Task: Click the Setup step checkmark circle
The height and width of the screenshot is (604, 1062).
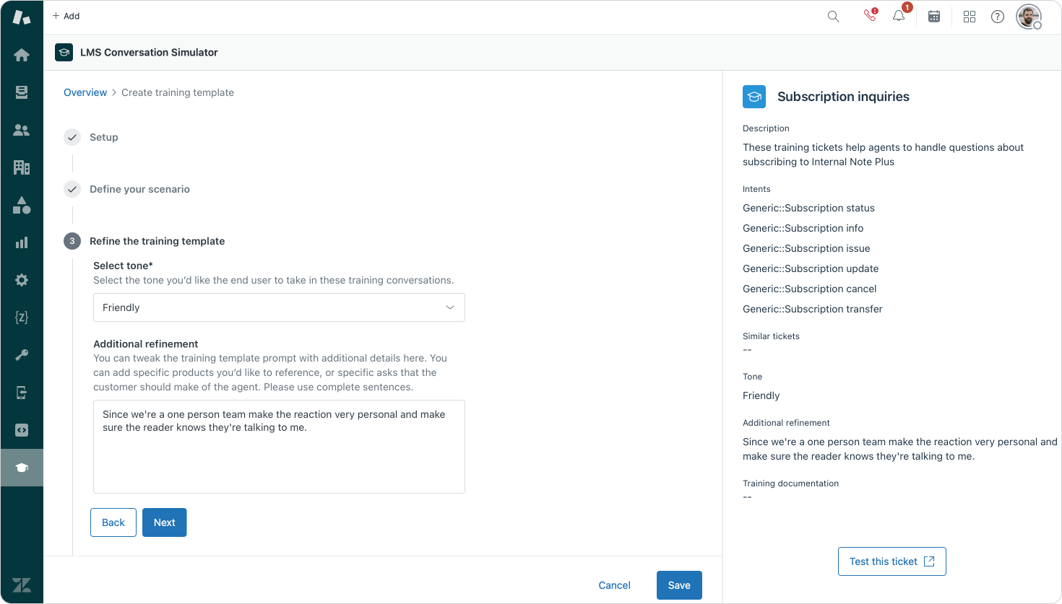Action: [x=72, y=137]
